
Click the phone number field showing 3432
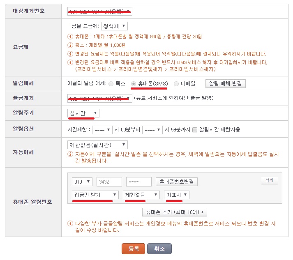point(109,182)
